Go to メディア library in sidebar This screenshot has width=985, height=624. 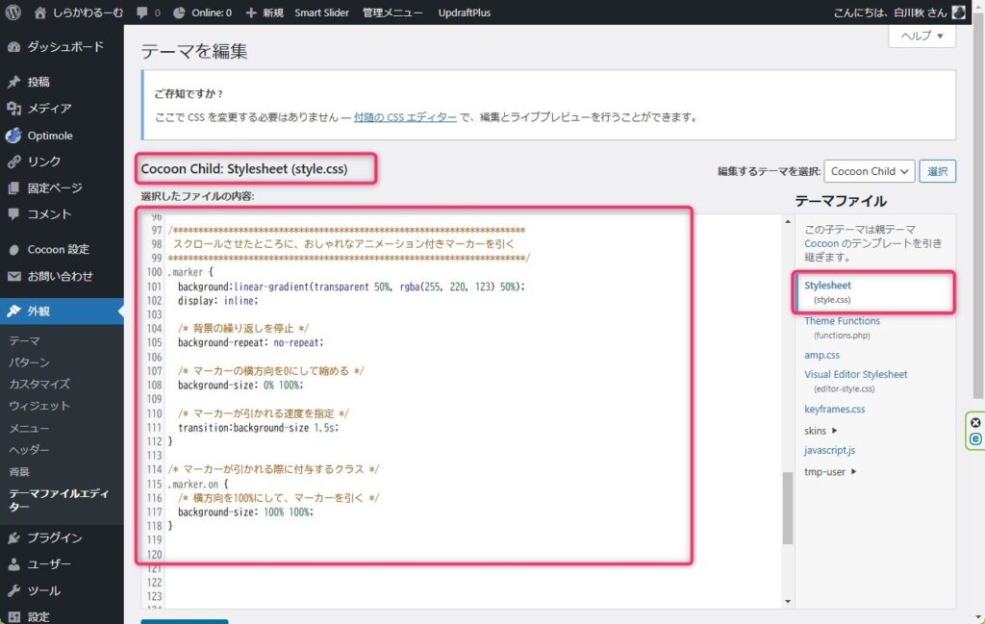coord(48,109)
